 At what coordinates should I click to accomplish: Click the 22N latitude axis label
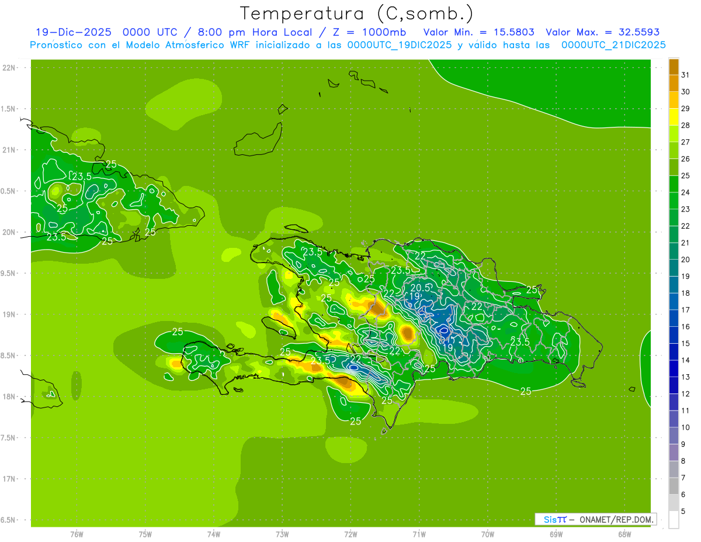pyautogui.click(x=9, y=68)
